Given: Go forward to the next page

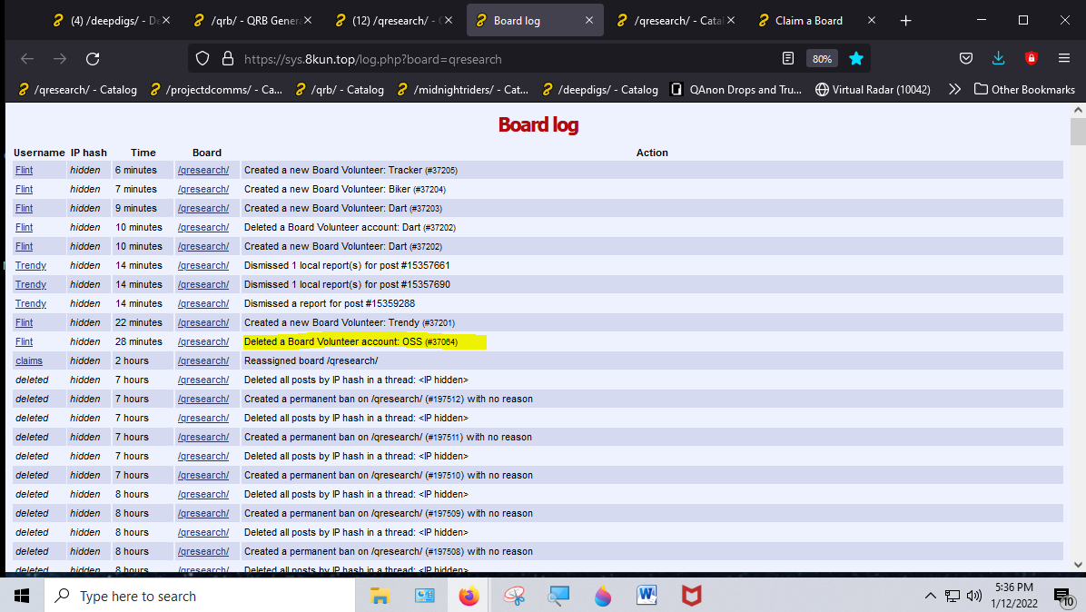Looking at the screenshot, I should 60,59.
